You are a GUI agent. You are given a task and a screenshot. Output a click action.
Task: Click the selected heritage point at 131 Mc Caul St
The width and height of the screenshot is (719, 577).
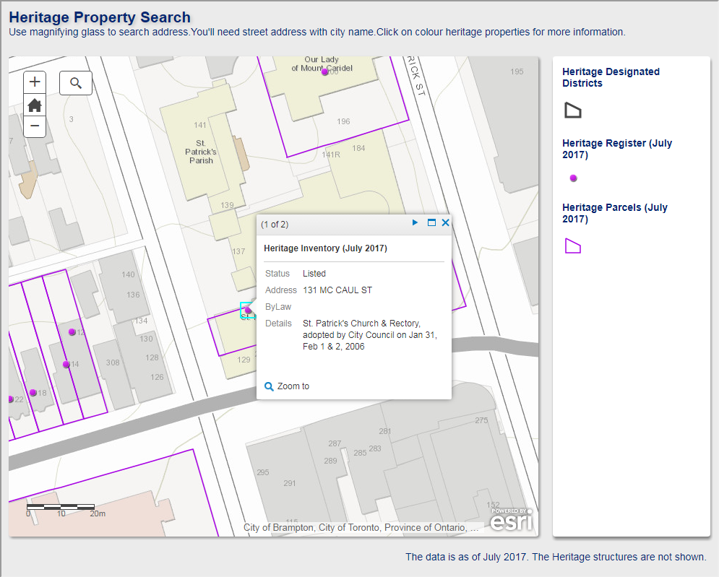(x=248, y=311)
